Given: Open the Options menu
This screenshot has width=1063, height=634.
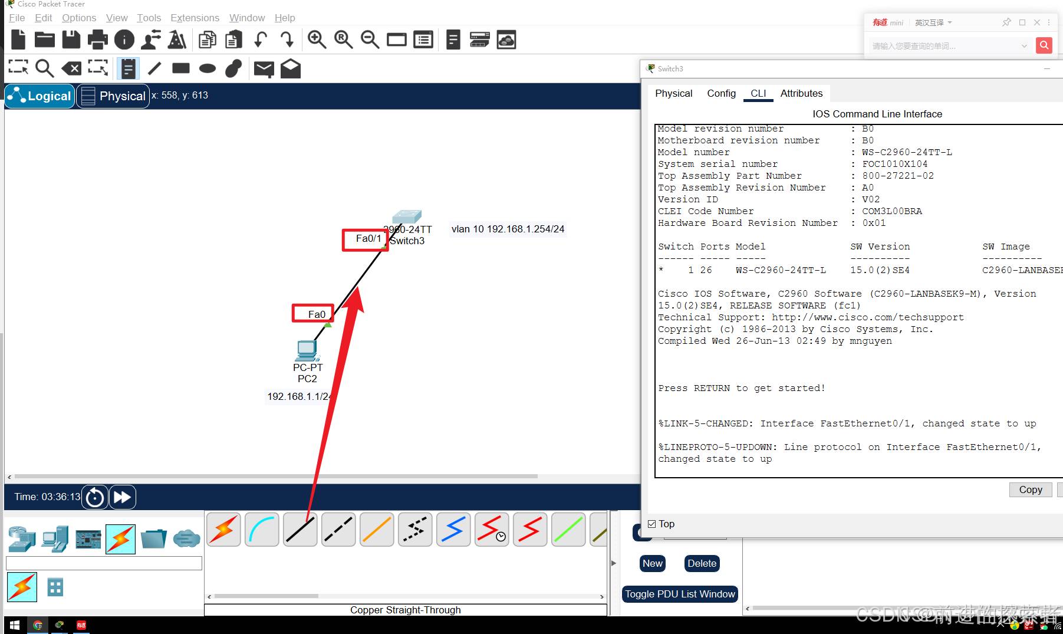Looking at the screenshot, I should coord(79,18).
